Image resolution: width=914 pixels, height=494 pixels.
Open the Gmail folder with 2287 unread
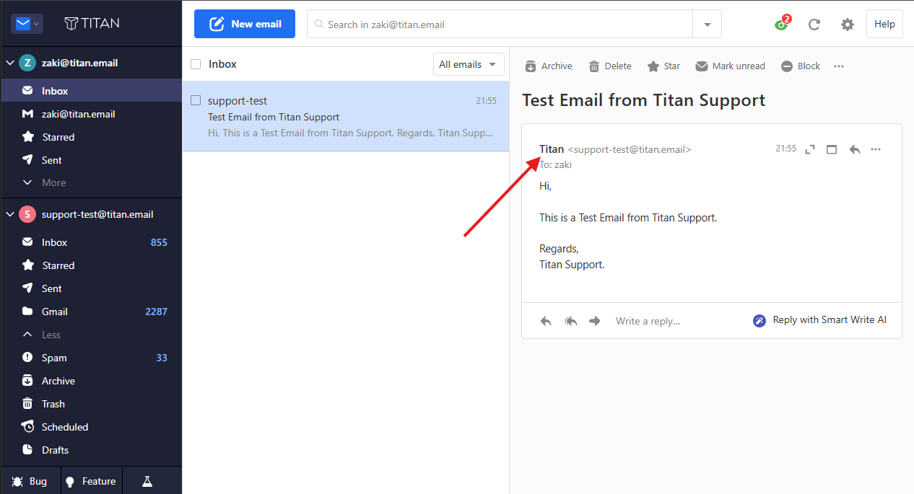[x=91, y=312]
